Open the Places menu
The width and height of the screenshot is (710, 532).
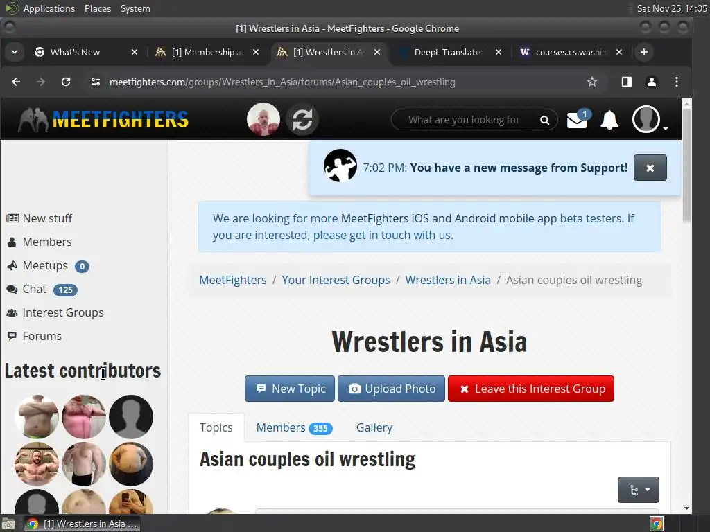(x=97, y=8)
